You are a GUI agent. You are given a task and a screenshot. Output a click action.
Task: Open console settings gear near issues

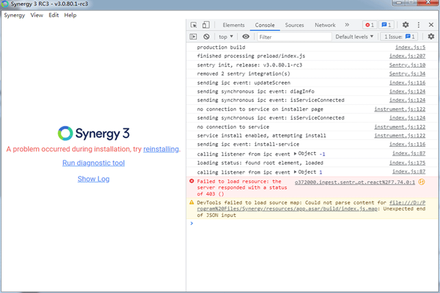pyautogui.click(x=431, y=36)
